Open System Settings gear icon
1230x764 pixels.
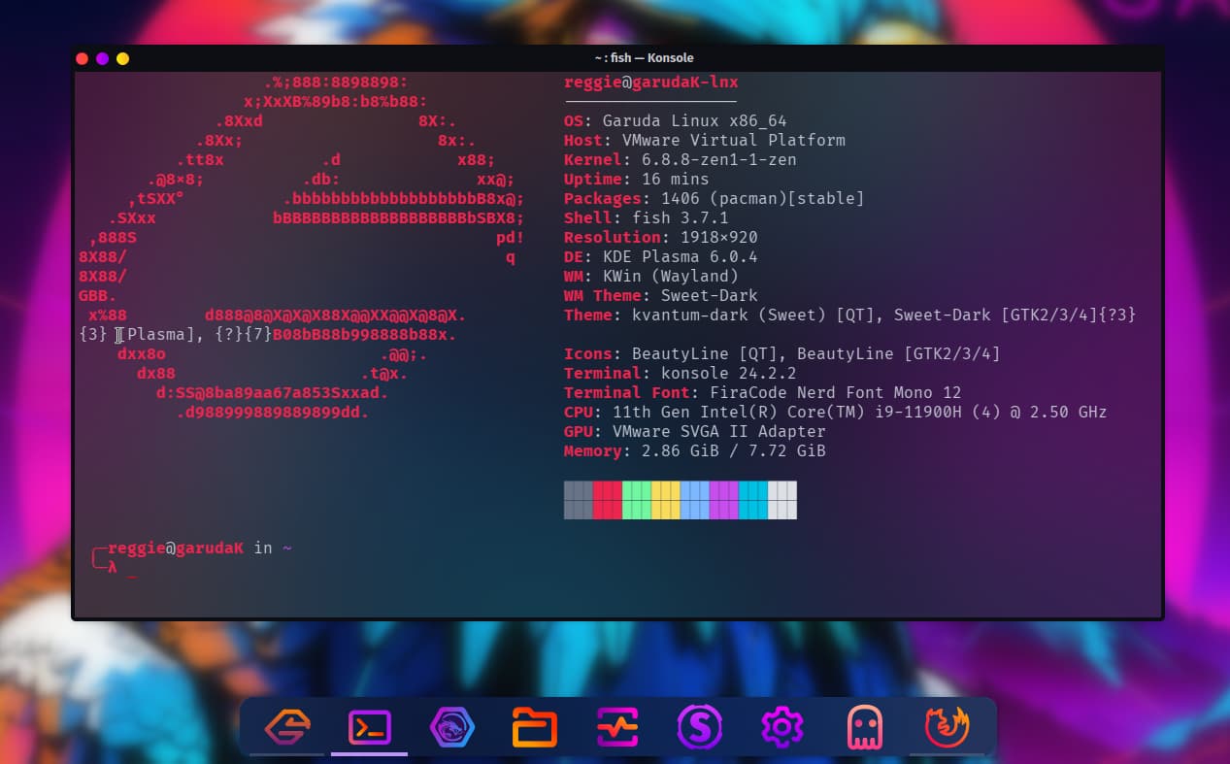[x=781, y=727]
